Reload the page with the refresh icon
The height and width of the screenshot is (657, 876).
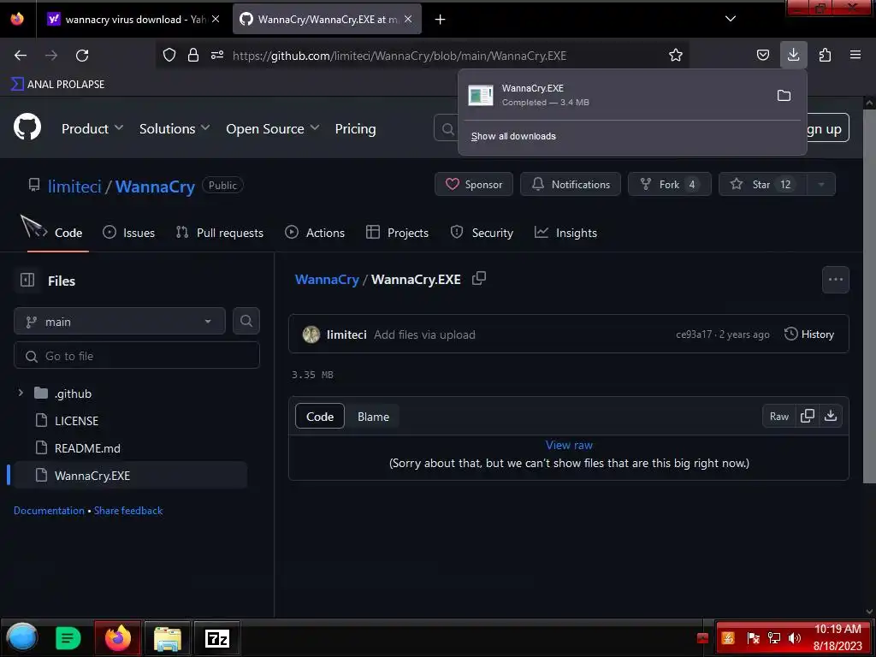pyautogui.click(x=82, y=56)
